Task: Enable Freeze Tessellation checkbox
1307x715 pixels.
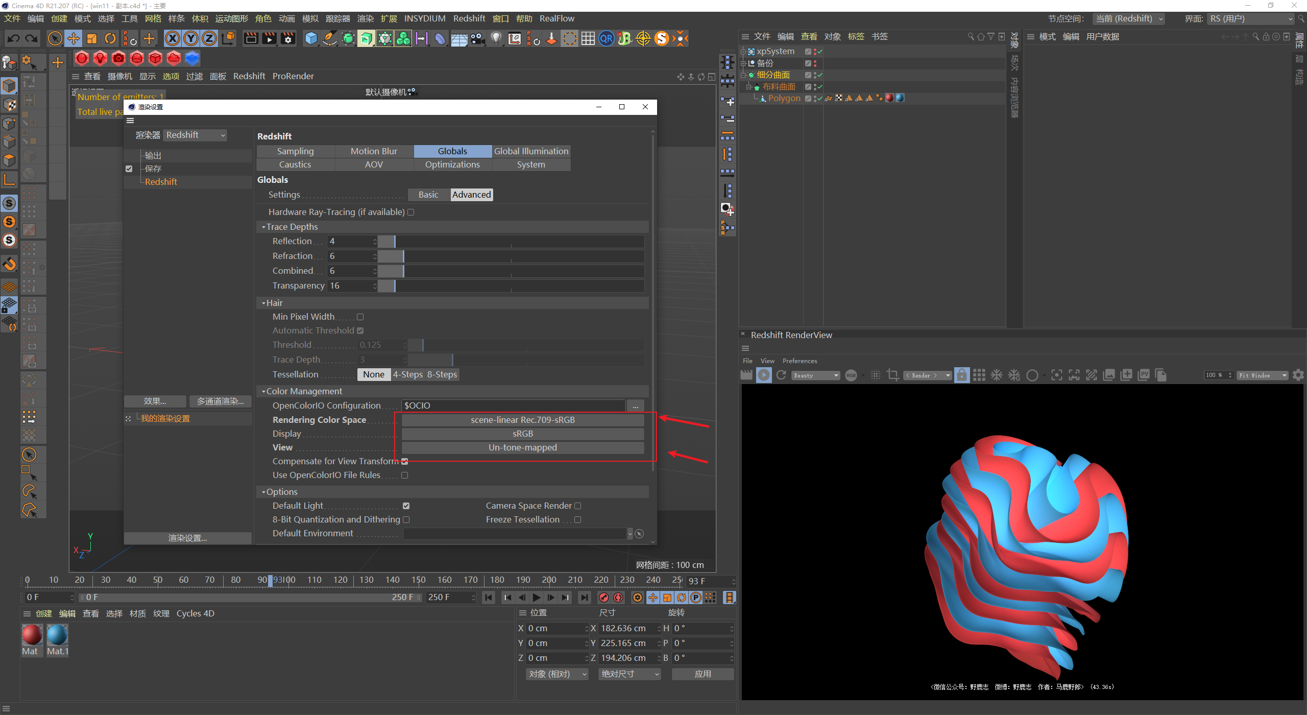Action: point(577,520)
